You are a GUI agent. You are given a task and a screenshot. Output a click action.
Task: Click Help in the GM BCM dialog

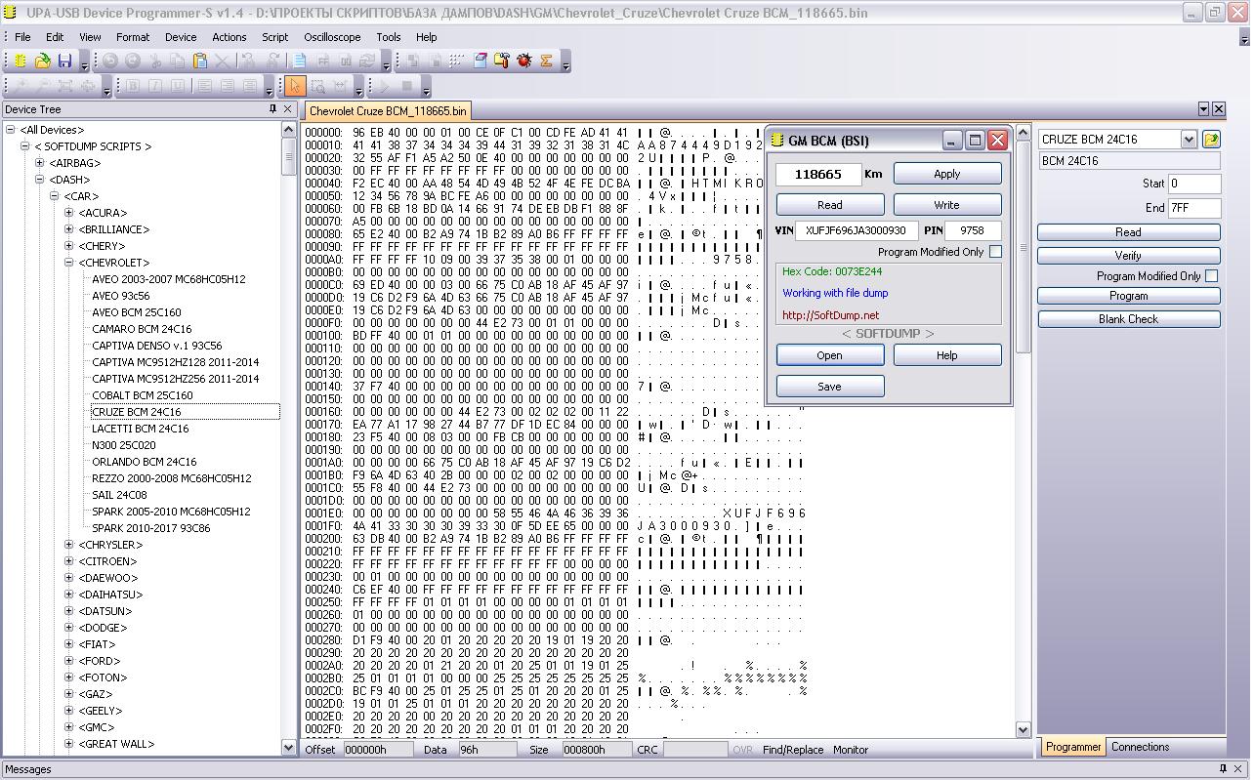click(x=947, y=355)
